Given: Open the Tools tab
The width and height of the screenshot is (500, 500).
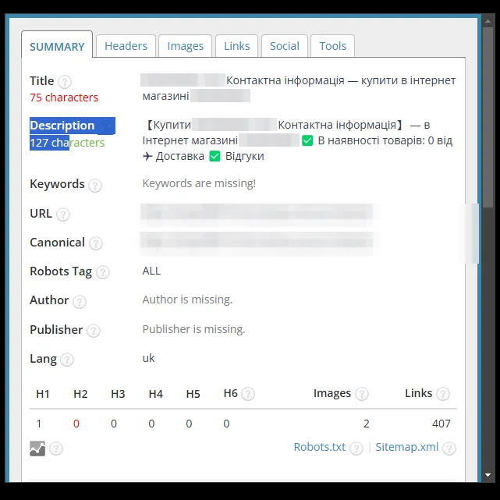Looking at the screenshot, I should click(x=332, y=46).
